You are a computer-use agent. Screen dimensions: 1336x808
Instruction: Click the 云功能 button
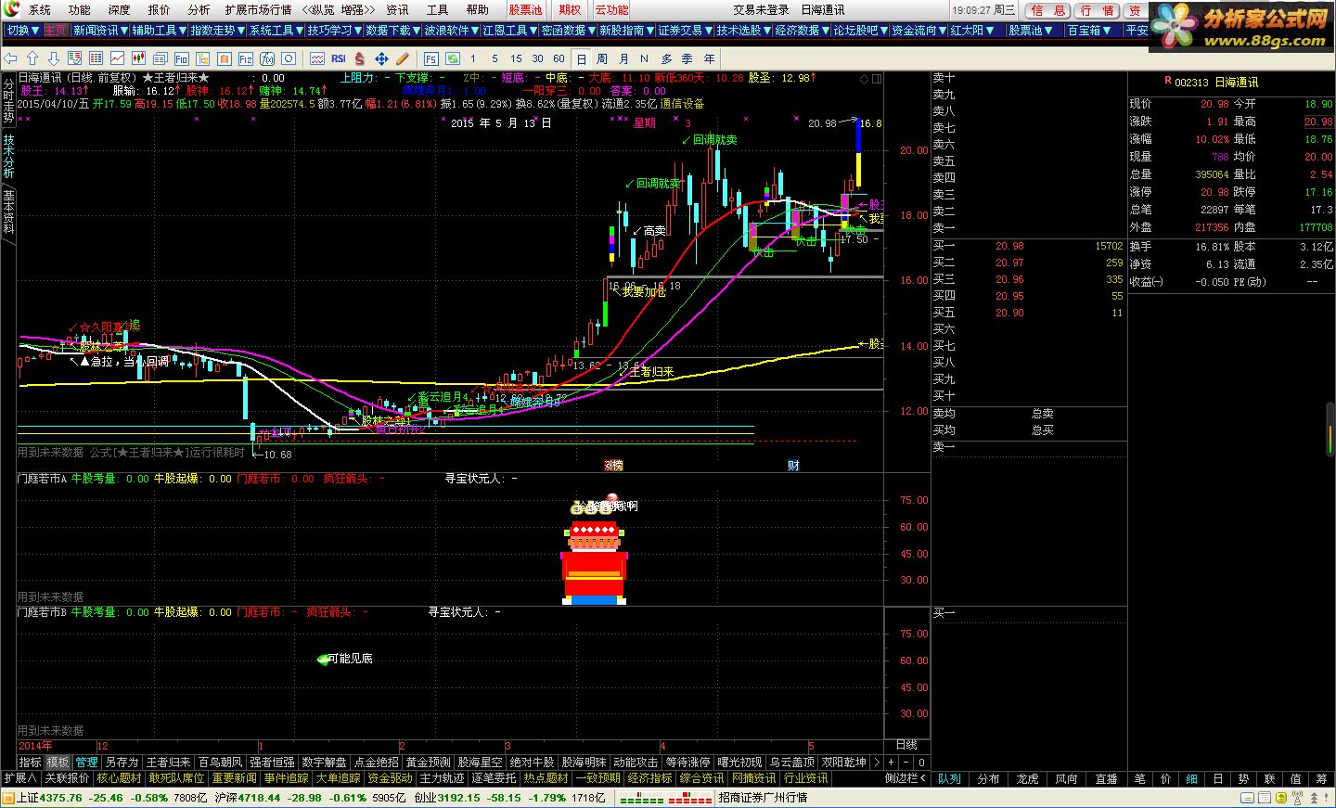611,9
